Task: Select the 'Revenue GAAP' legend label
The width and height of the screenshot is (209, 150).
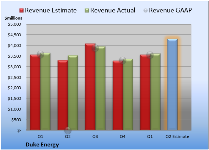Action: coord(170,10)
